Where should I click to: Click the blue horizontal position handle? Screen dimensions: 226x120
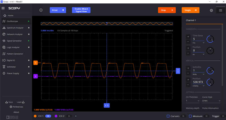[x=107, y=105]
